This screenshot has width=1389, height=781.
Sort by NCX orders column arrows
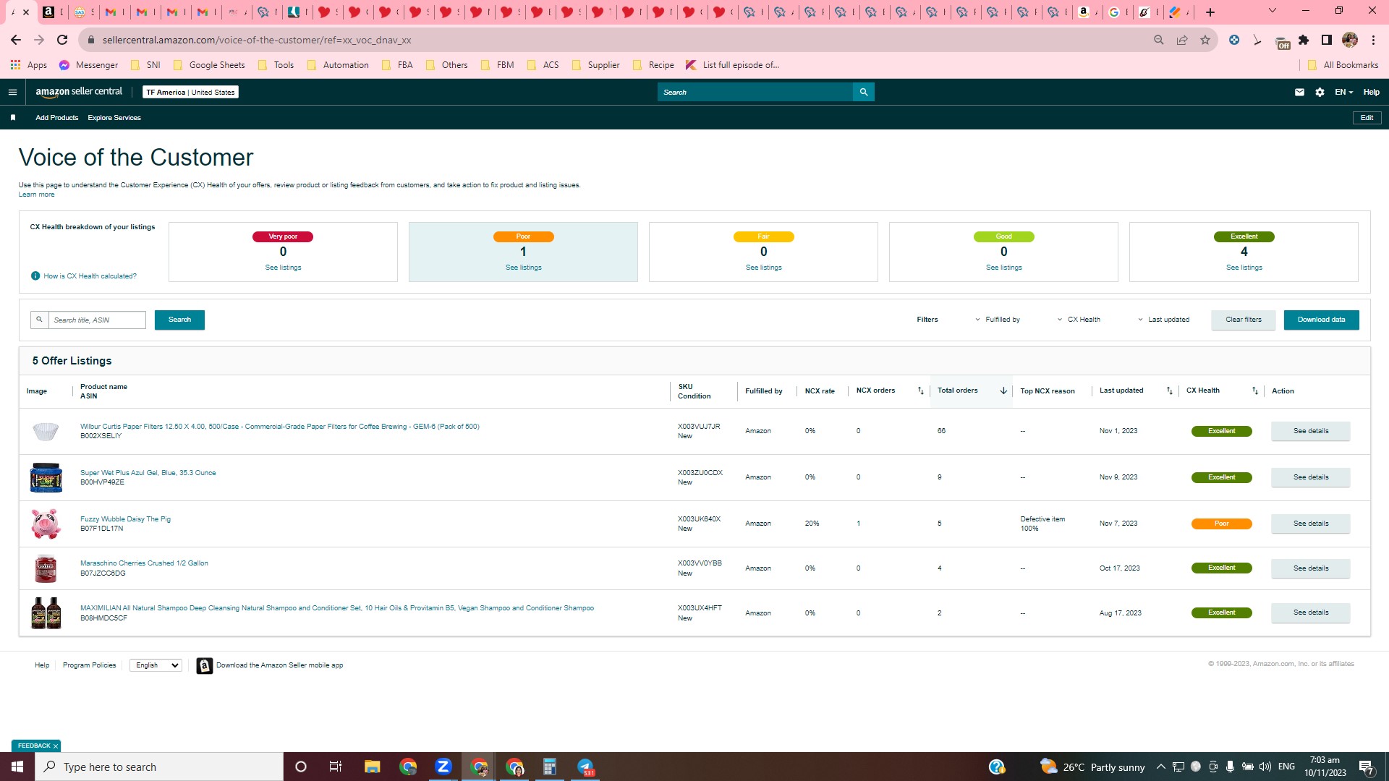click(x=920, y=391)
